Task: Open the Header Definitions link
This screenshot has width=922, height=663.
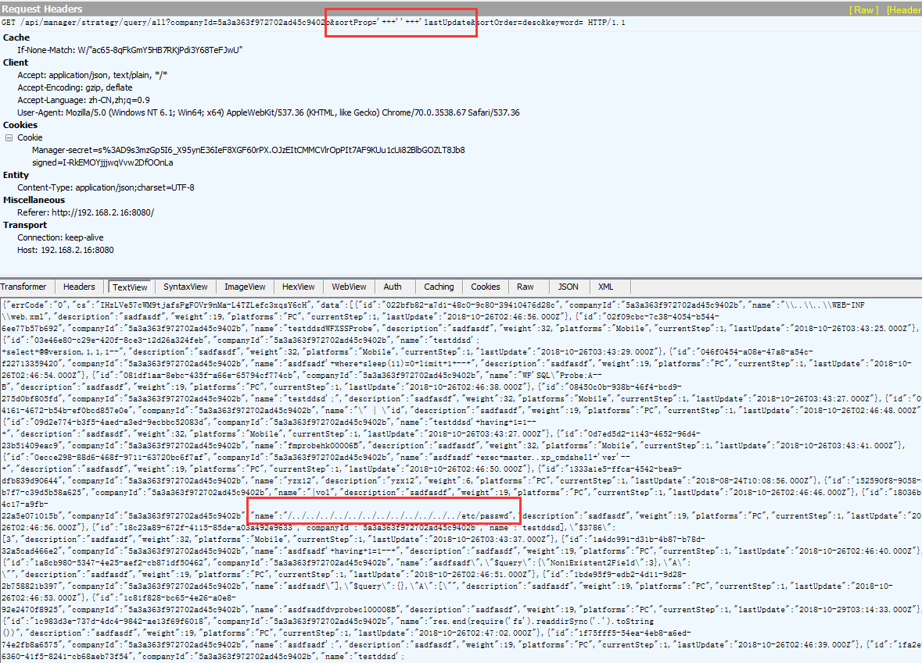Action: point(904,10)
